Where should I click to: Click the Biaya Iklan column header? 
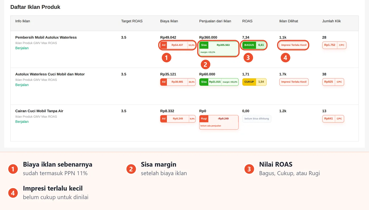pos(169,21)
